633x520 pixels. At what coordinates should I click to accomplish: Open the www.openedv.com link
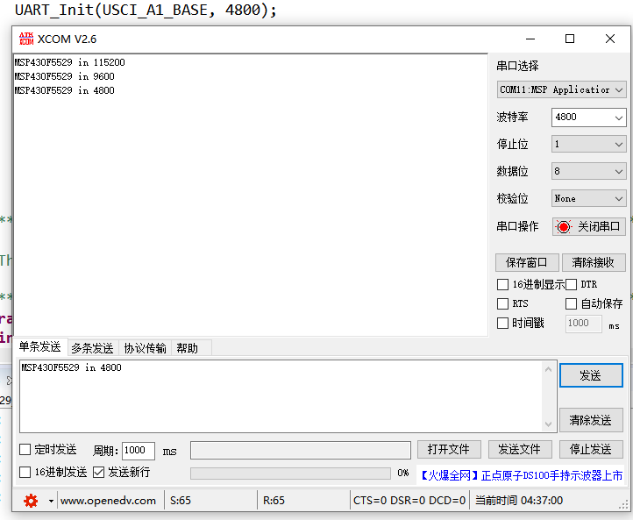(108, 501)
